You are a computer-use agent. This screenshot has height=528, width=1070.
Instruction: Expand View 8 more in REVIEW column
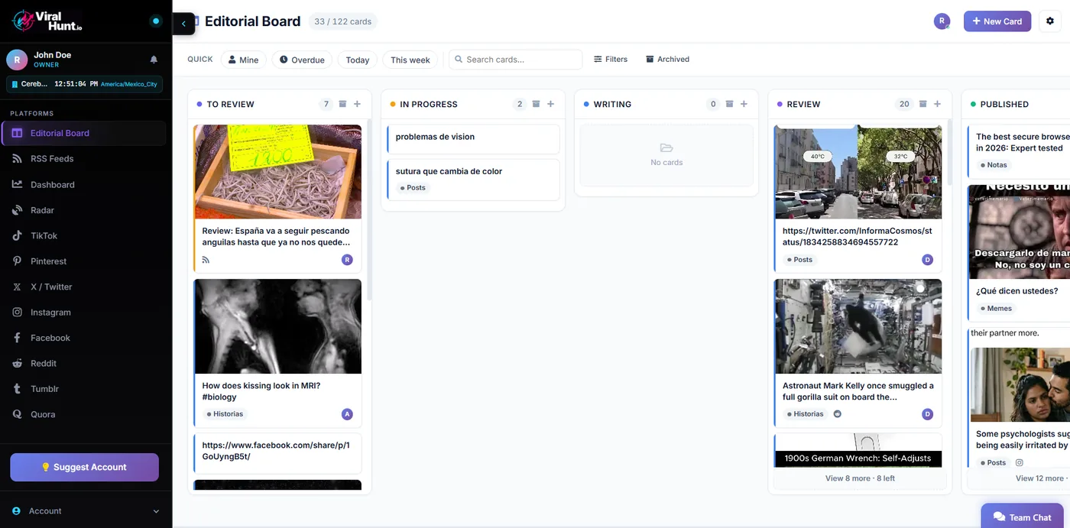(860, 478)
